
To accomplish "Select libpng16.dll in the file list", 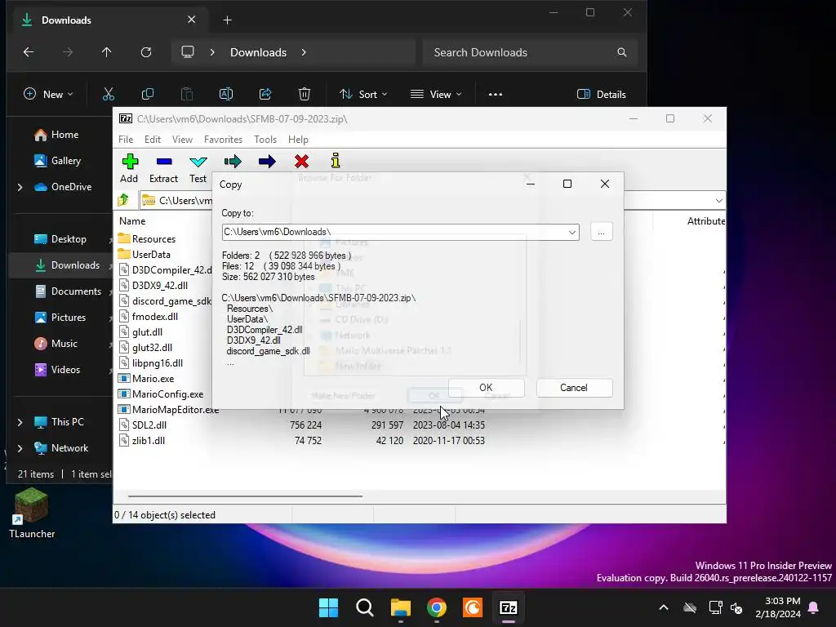I will (150, 362).
